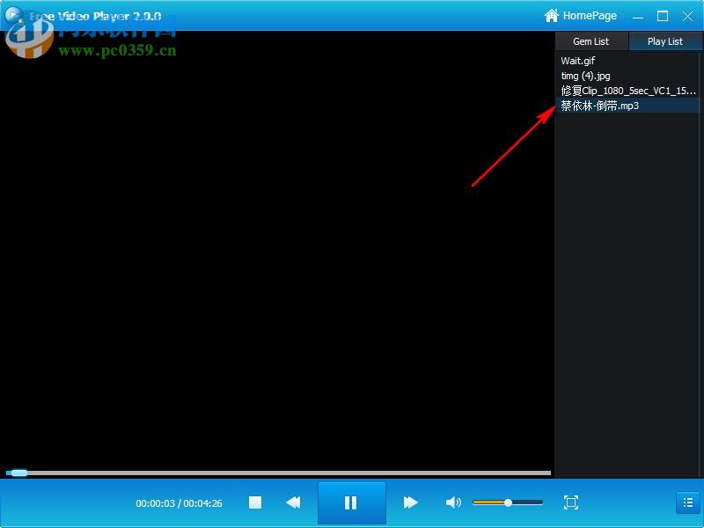
Task: Select Wait.gif in the playlist
Action: 578,61
